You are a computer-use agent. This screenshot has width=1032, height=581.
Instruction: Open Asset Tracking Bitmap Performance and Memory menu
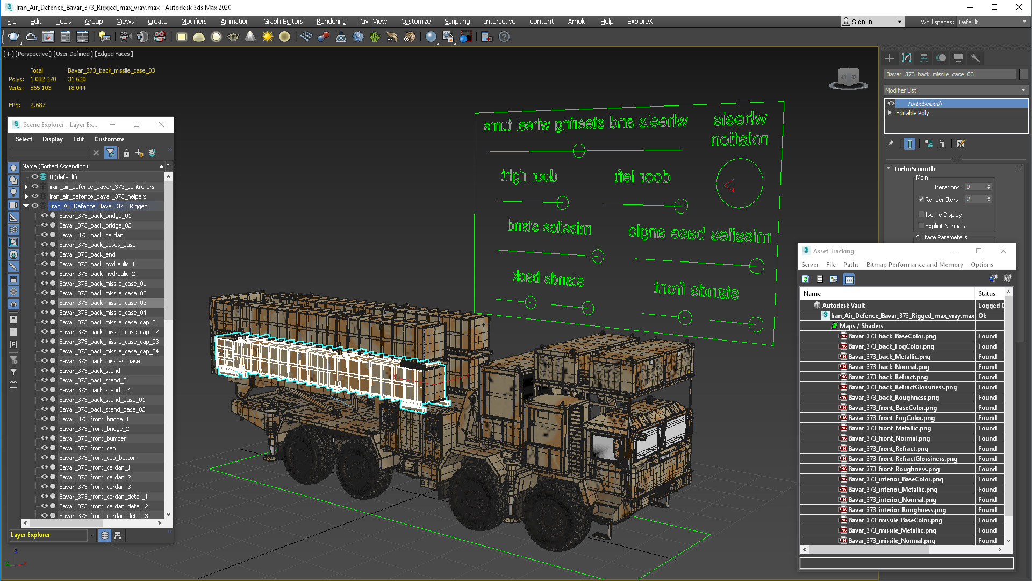point(914,265)
